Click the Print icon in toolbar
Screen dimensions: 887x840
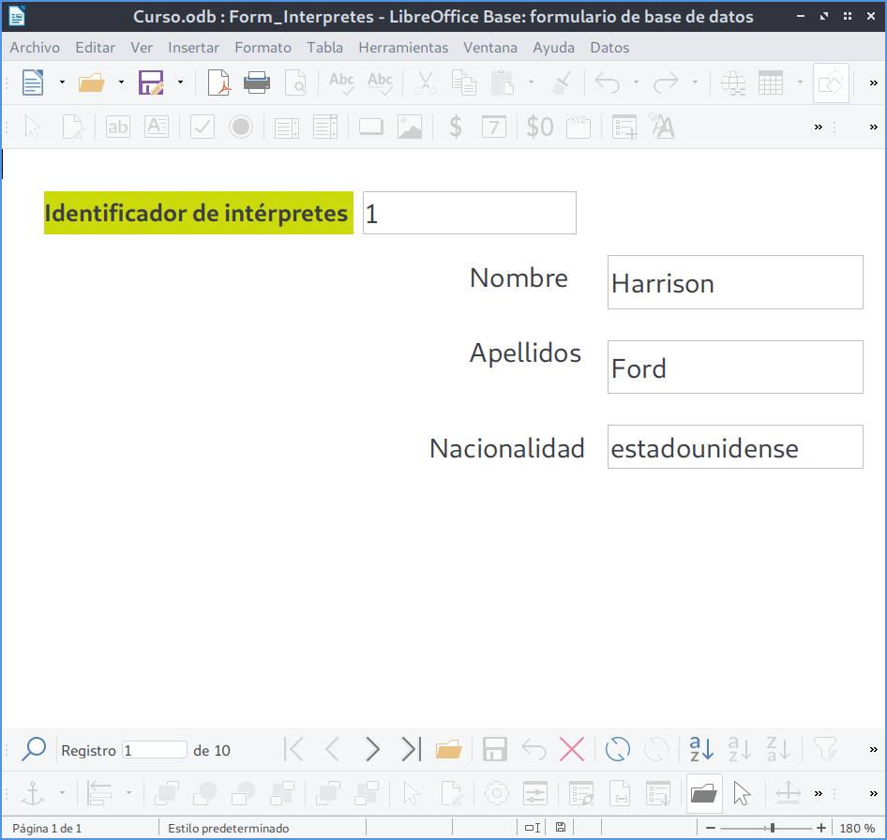point(257,83)
